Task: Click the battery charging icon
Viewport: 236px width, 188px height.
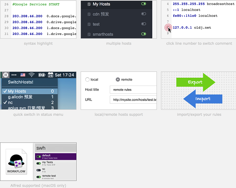Action: pyautogui.click(x=42, y=75)
